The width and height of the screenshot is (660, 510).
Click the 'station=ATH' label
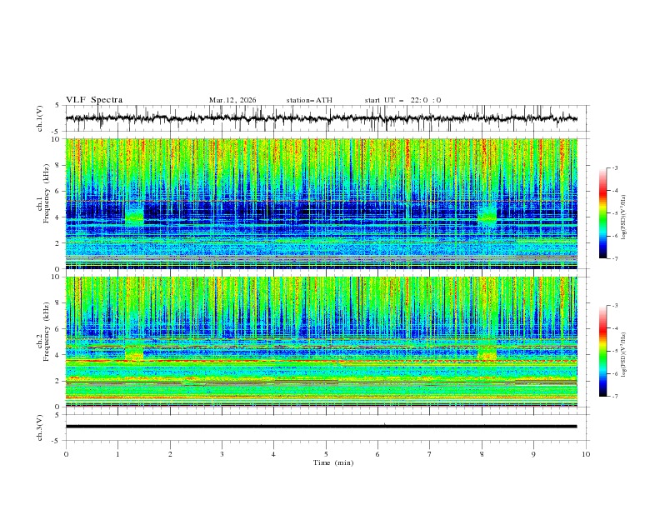pyautogui.click(x=309, y=100)
